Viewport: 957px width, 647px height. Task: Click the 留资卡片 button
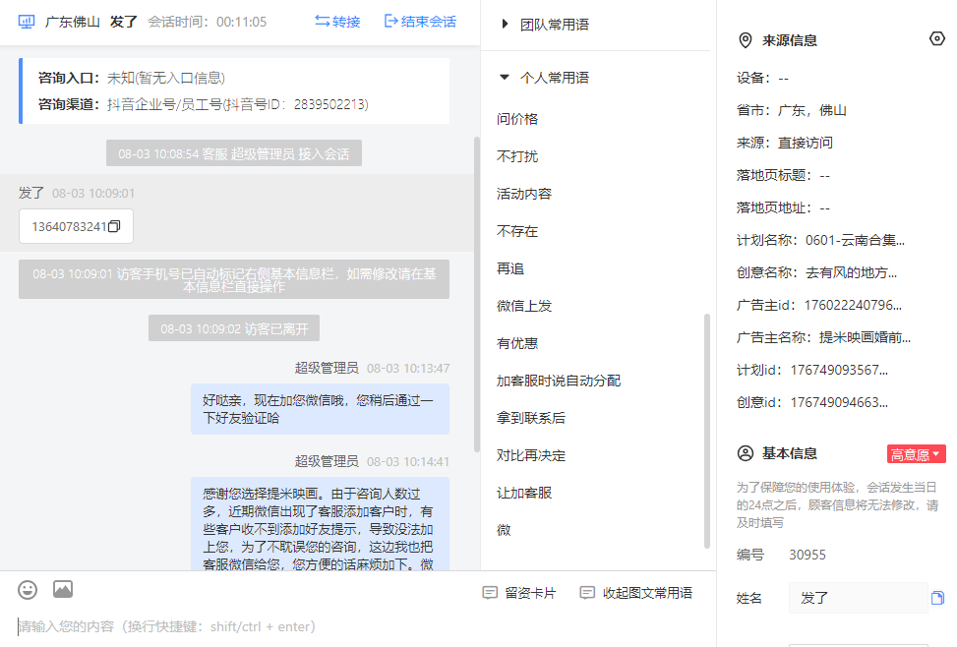click(519, 593)
